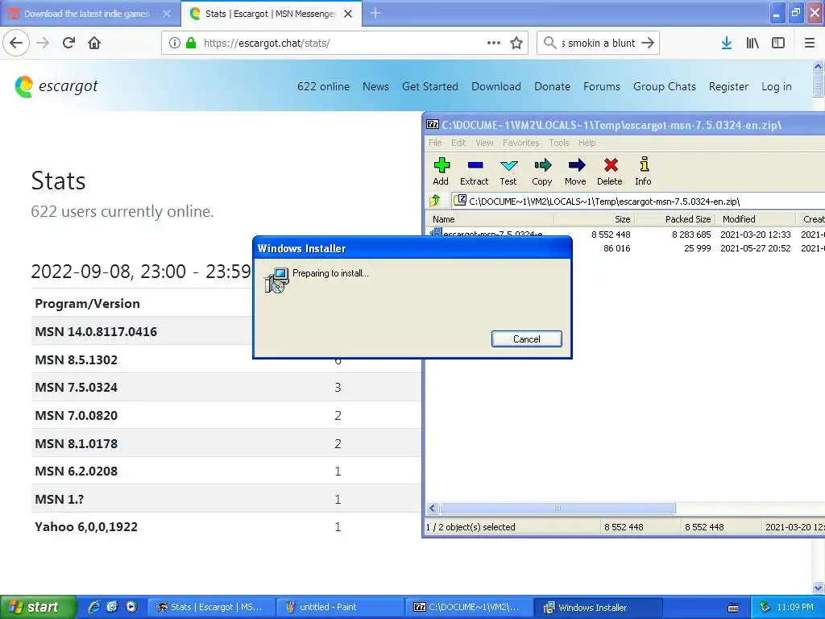Click the Escargot logo
The width and height of the screenshot is (825, 619).
pos(56,86)
